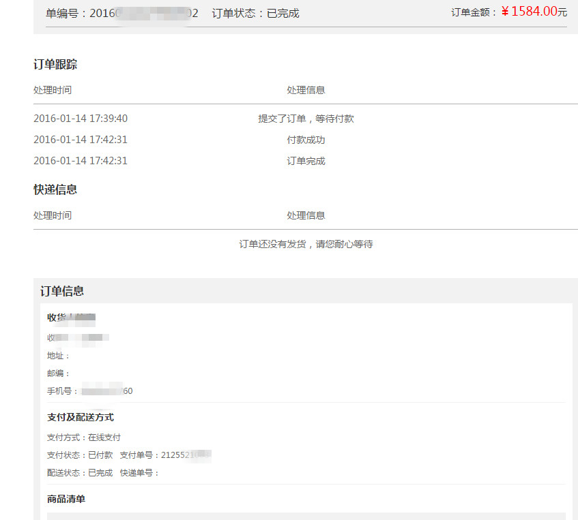The height and width of the screenshot is (520, 578).
Task: Click the 处理信息 column header under 订单跟踪
Action: pos(306,90)
